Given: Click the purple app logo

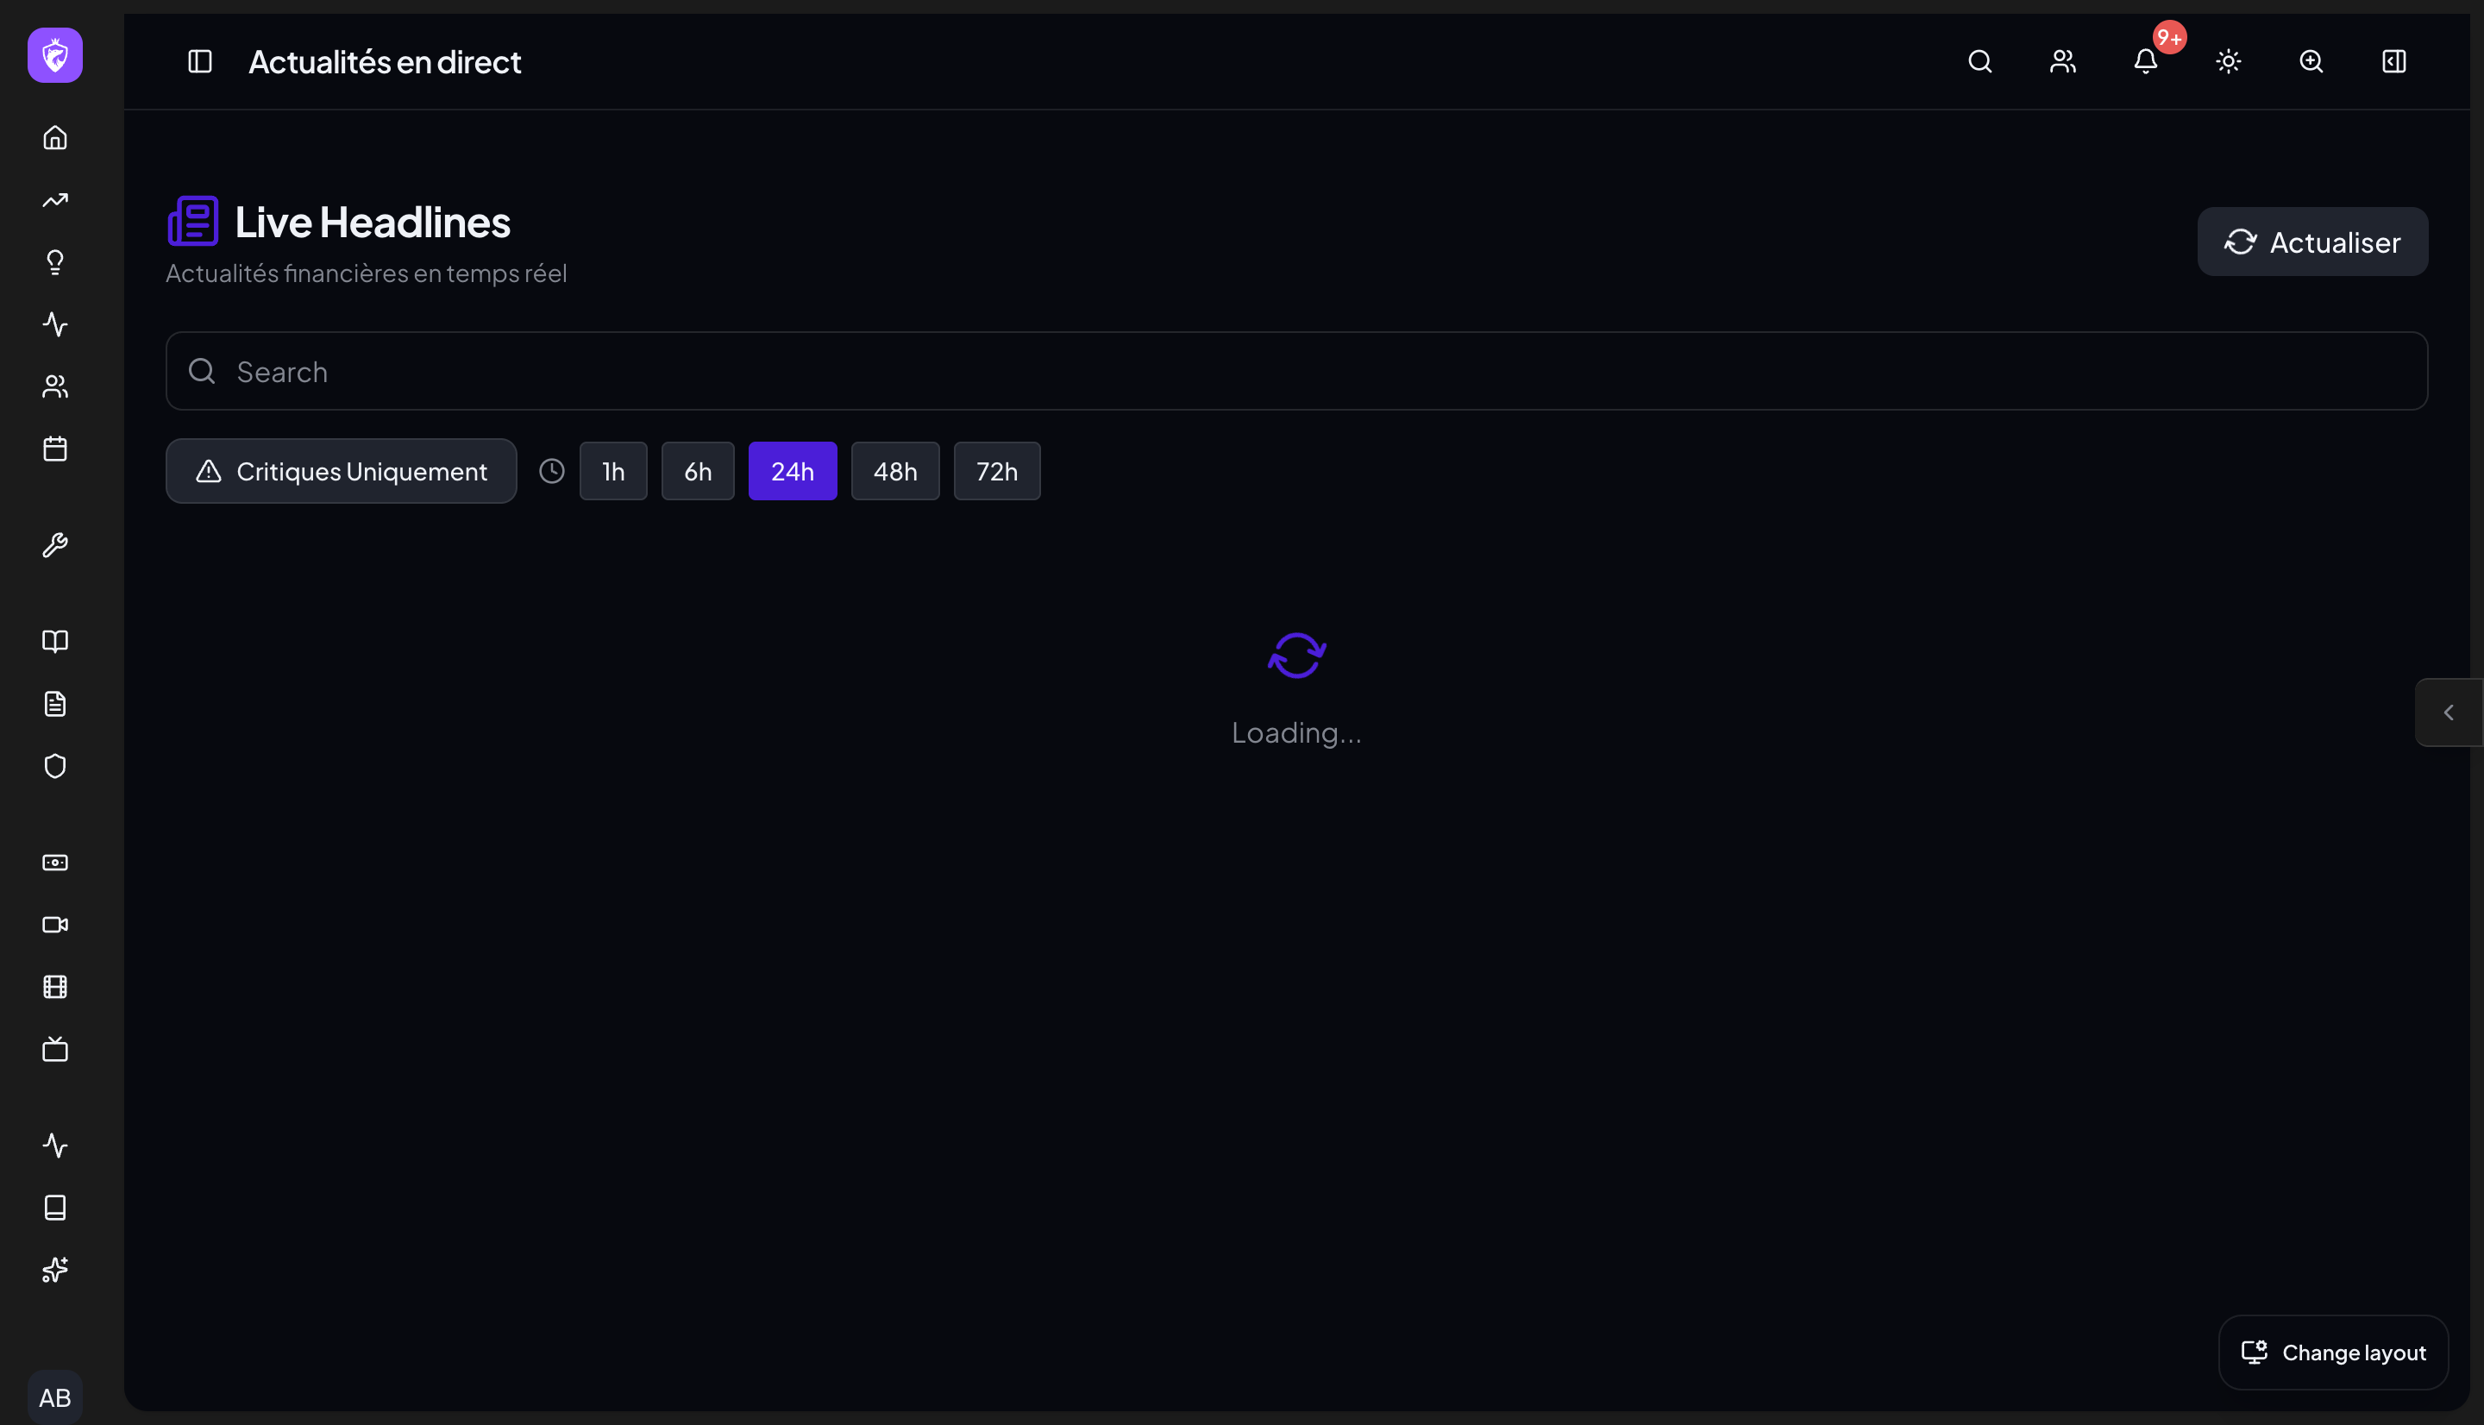Looking at the screenshot, I should 55,56.
